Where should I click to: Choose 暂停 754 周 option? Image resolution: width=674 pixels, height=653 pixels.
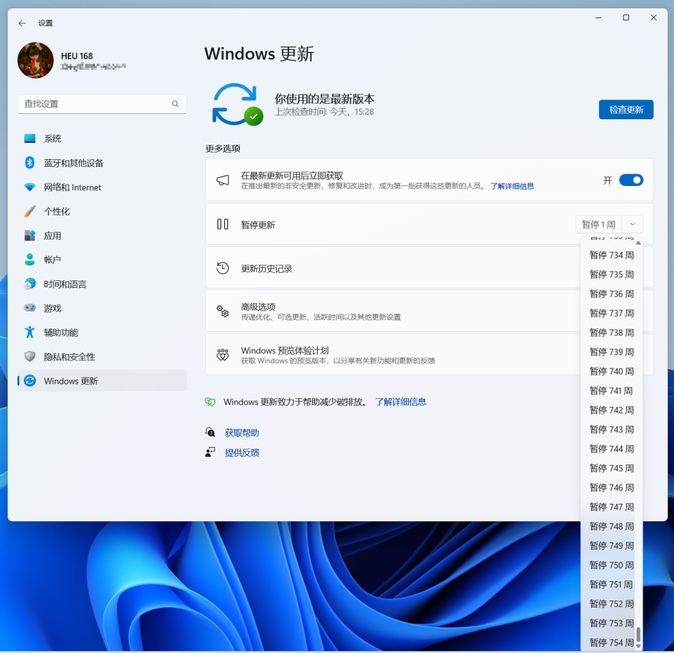point(612,642)
